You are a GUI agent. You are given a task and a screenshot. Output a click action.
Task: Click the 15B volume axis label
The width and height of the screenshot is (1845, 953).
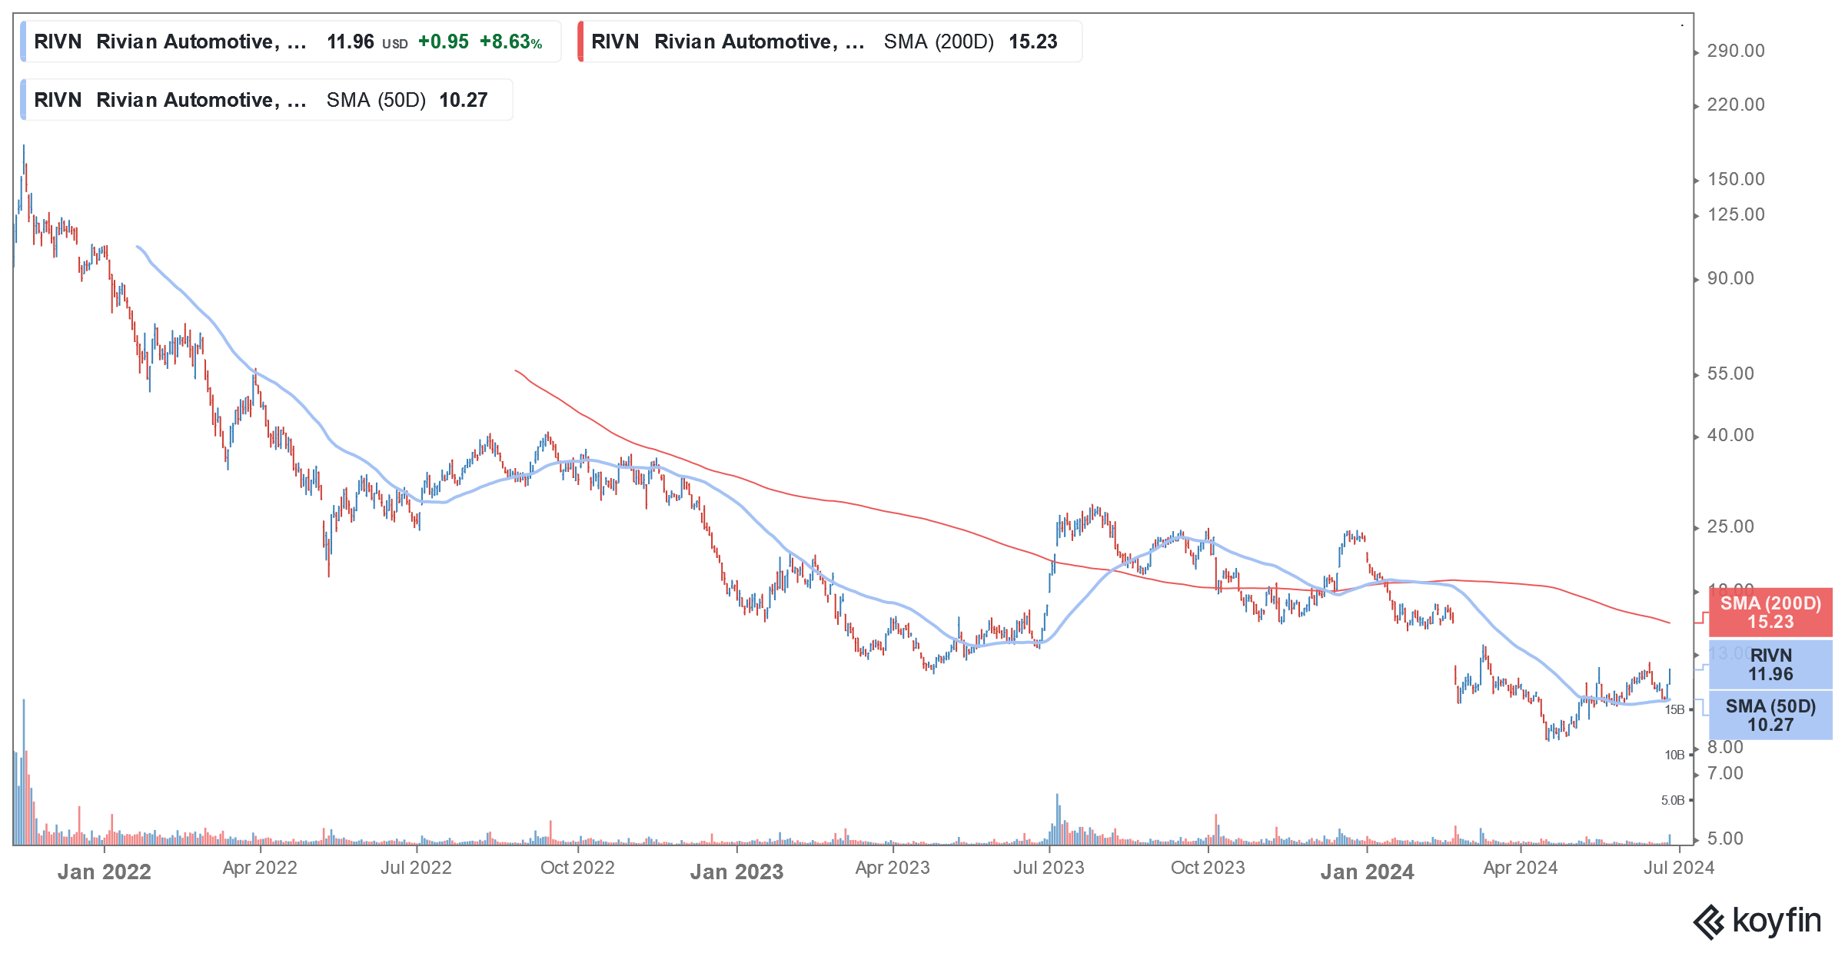click(1674, 709)
